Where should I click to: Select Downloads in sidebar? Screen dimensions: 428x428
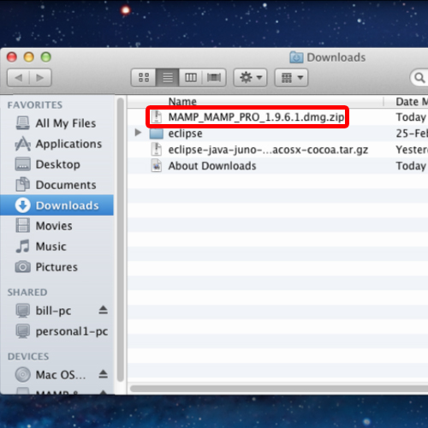click(x=57, y=205)
